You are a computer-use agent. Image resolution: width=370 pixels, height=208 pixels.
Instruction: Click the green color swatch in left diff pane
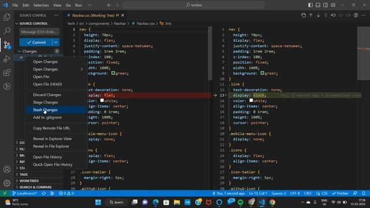point(113,73)
